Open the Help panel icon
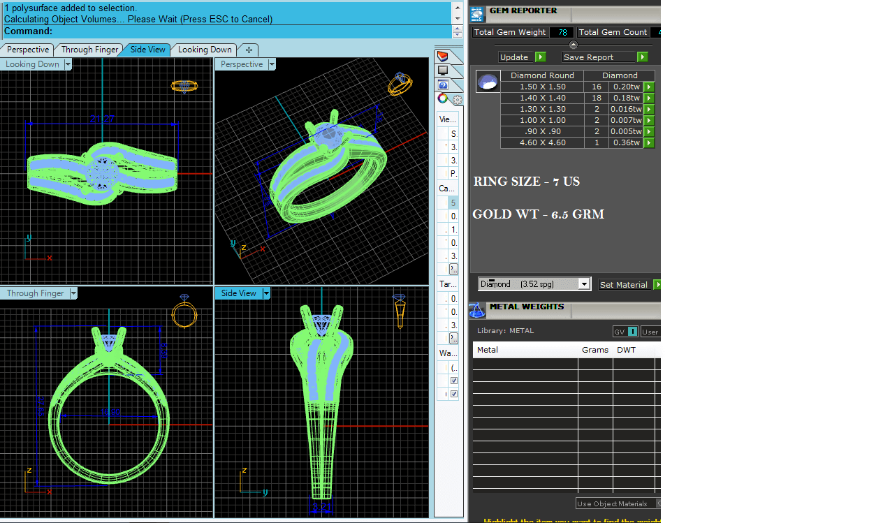Image resolution: width=890 pixels, height=523 pixels. [442, 84]
